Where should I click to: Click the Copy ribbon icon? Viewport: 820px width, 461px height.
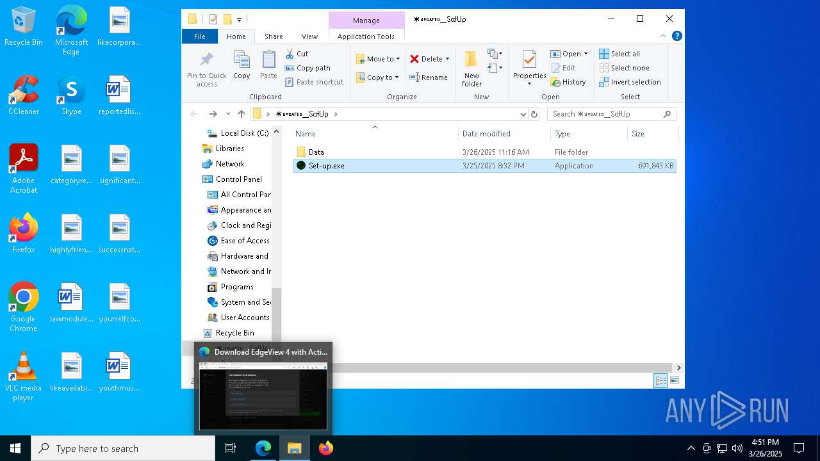pyautogui.click(x=242, y=65)
